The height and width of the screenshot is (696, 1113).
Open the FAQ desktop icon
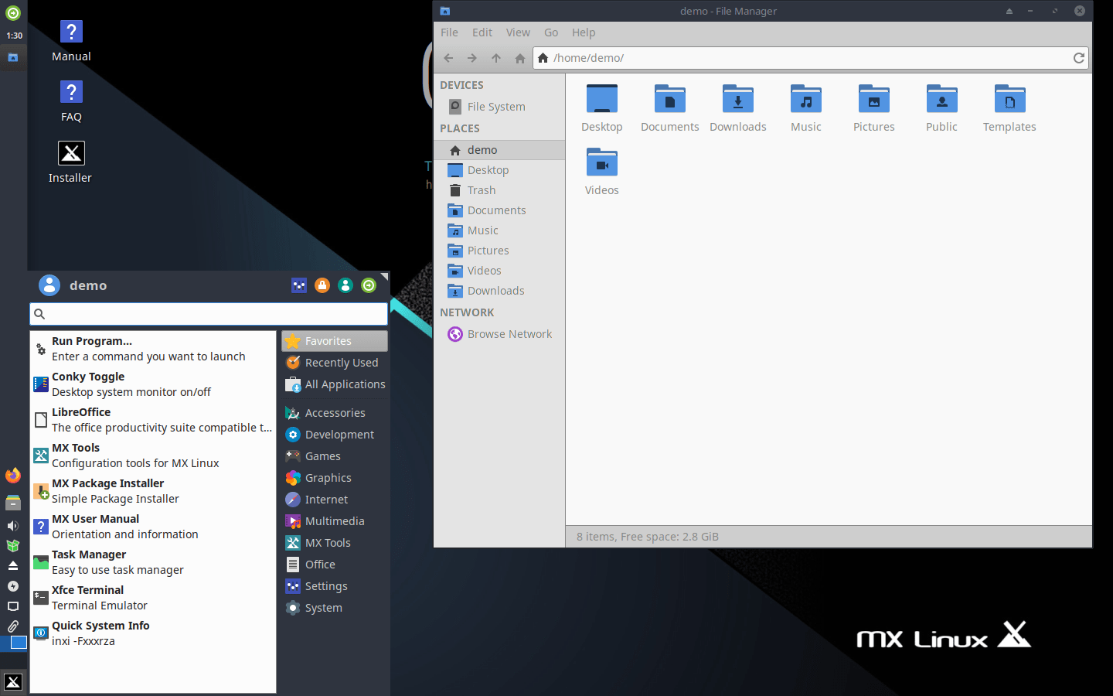(71, 101)
